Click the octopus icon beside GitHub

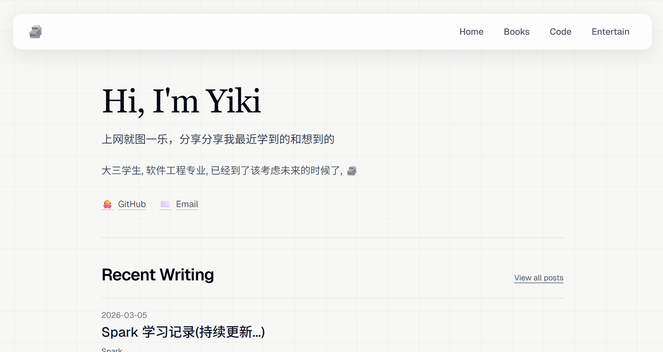pyautogui.click(x=107, y=204)
